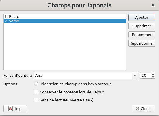159x116 pixels.
Task: Open the Police d'écriture font dropdown arrow
Action: 135,75
